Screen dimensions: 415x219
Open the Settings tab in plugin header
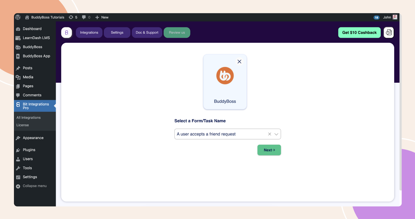click(x=117, y=33)
